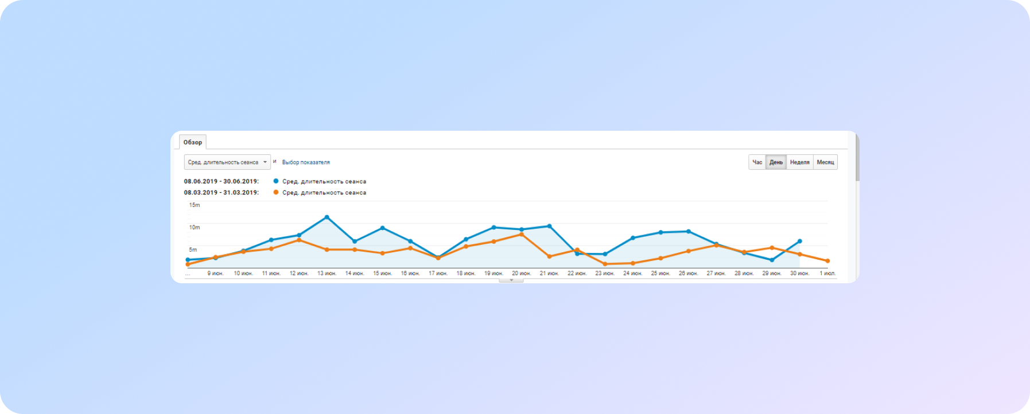Select the orange data point at 25 июн.
The image size is (1030, 414).
point(660,258)
